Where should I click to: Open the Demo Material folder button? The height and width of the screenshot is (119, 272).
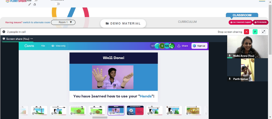(x=123, y=23)
